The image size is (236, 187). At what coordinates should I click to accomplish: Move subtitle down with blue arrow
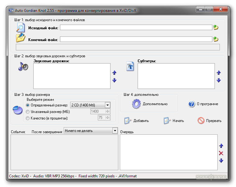pyautogui.click(x=219, y=80)
